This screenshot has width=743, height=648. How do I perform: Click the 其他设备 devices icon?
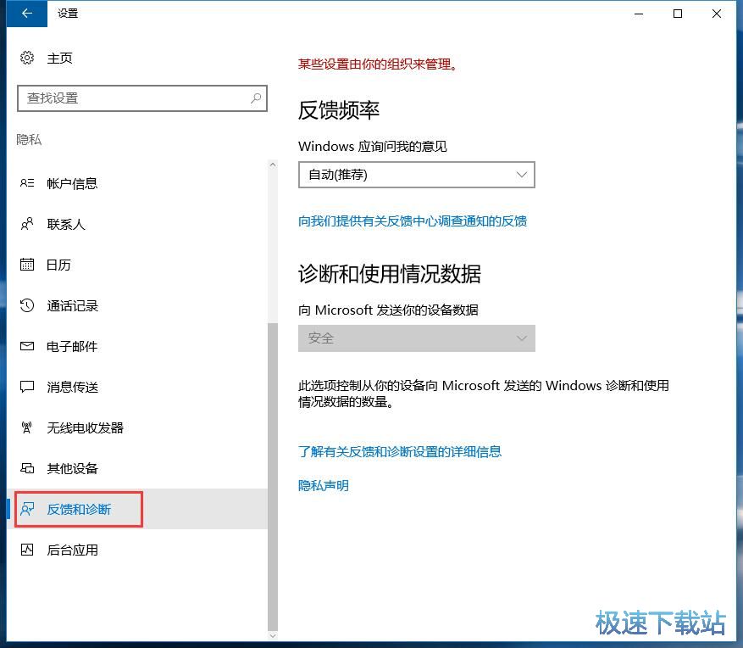coord(27,468)
